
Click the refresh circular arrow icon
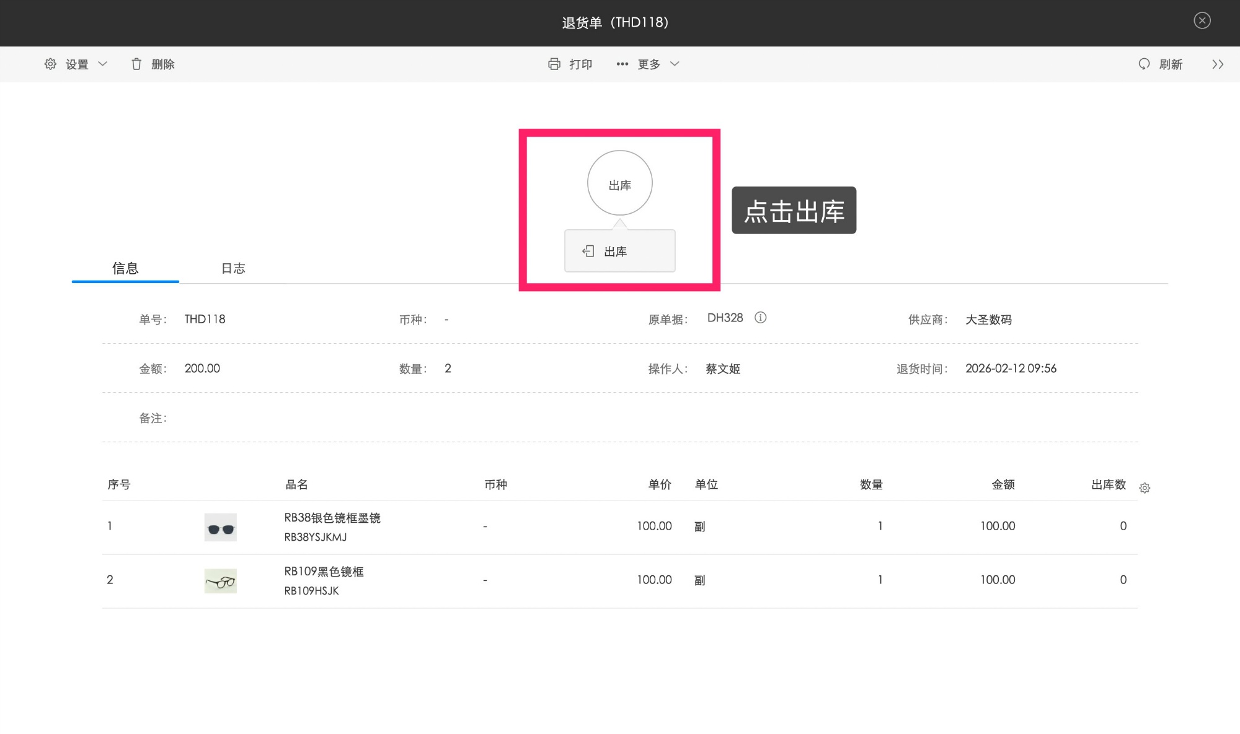click(x=1144, y=64)
